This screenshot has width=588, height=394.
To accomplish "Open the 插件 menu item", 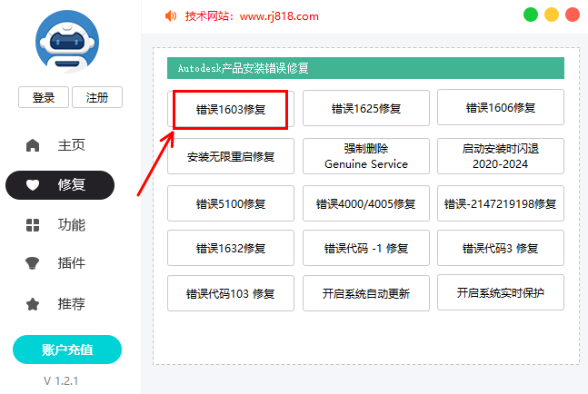I will tap(60, 263).
